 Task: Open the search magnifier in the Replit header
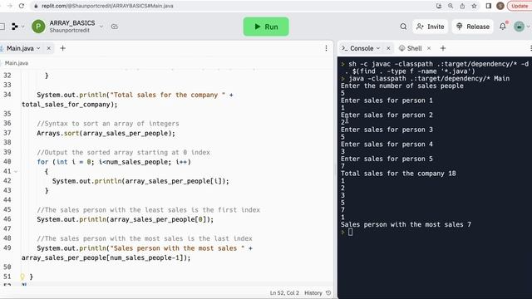(403, 27)
